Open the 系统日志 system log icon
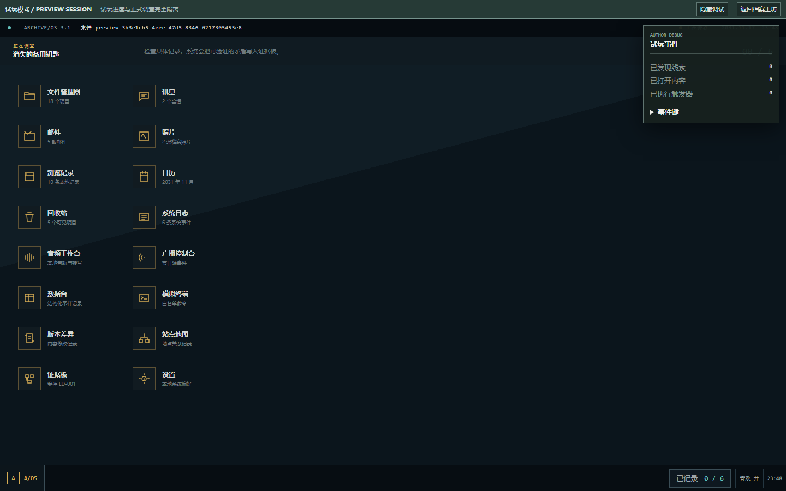The image size is (786, 491). coord(144,217)
